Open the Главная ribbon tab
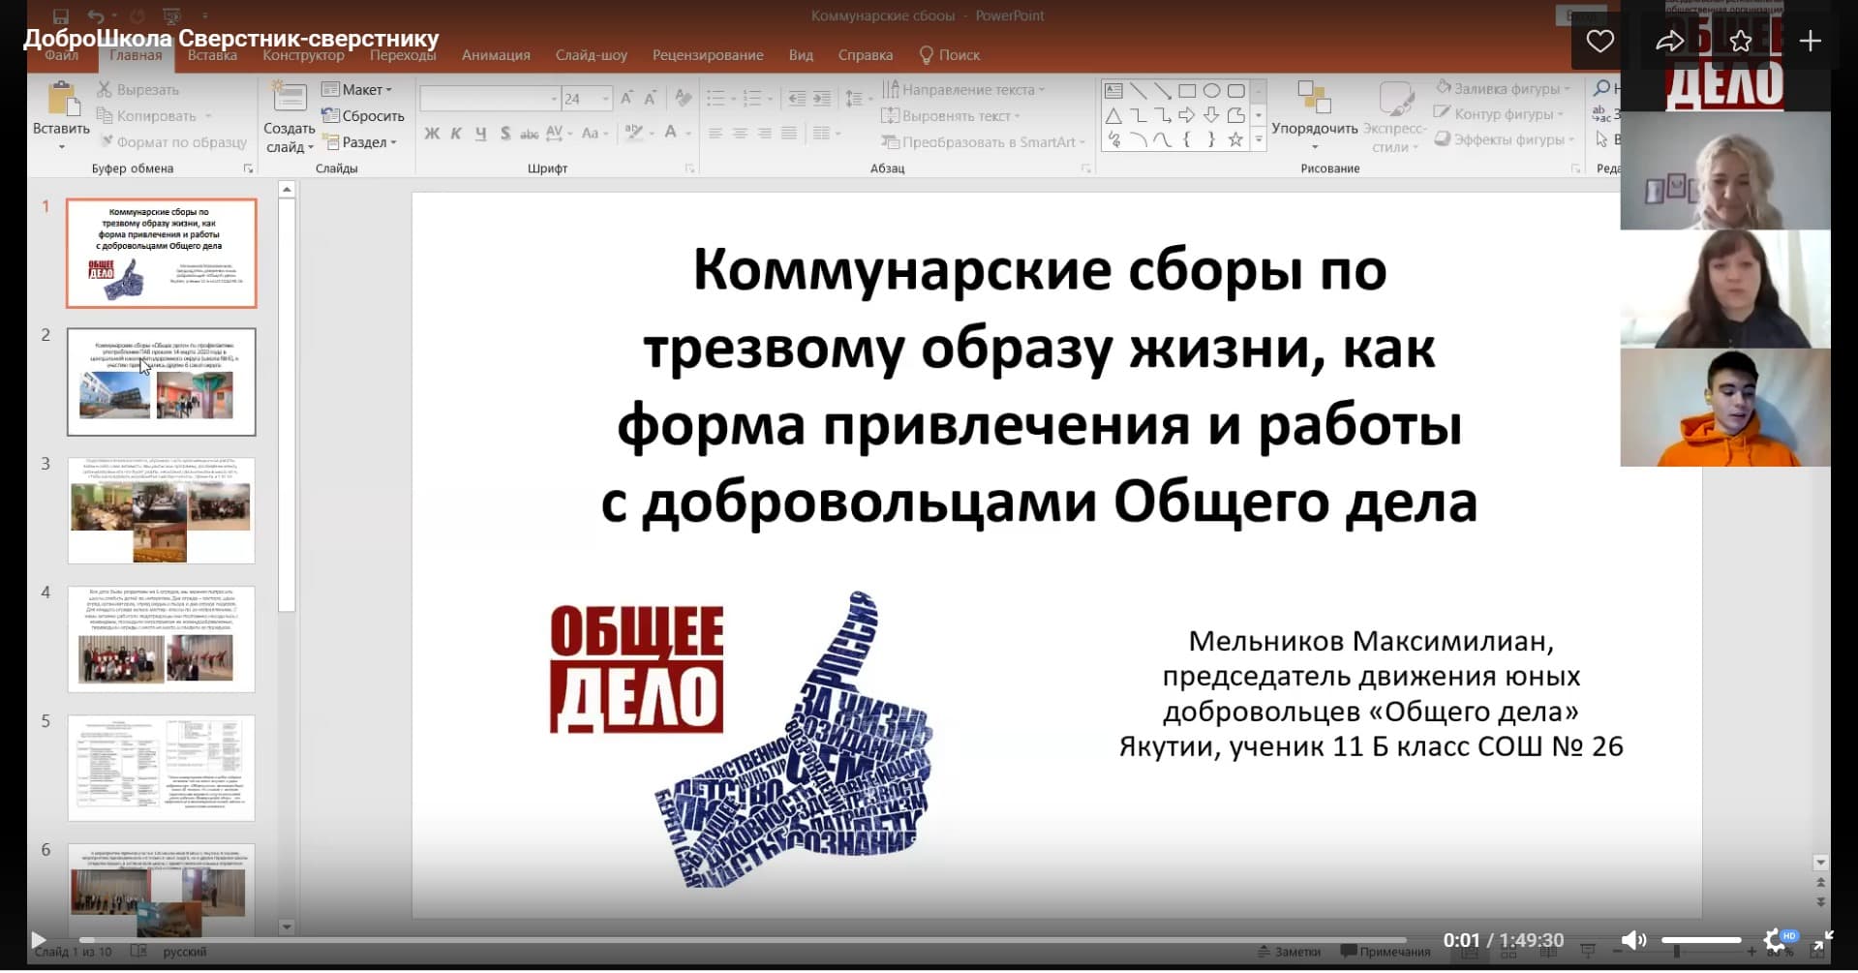The image size is (1858, 973). click(136, 55)
